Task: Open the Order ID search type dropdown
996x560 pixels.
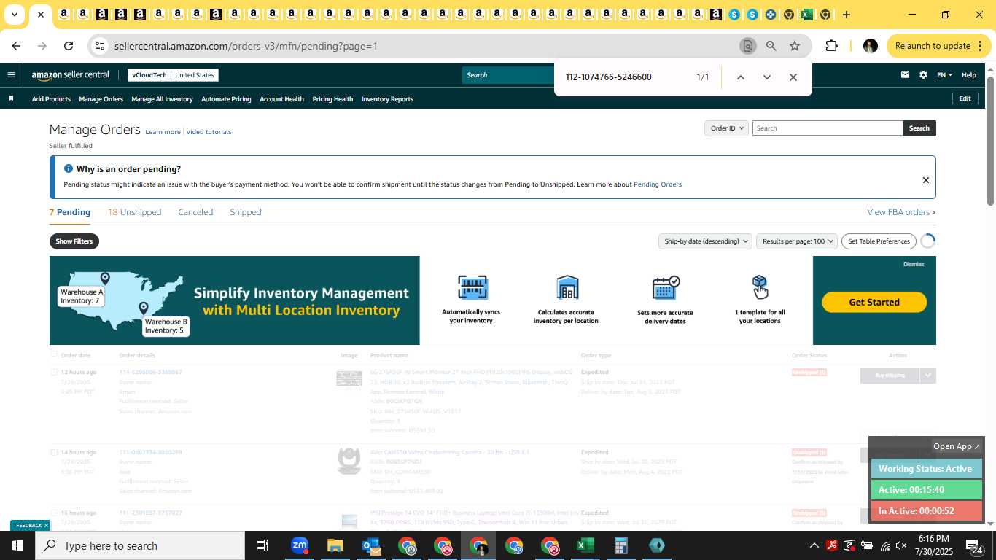Action: point(727,128)
